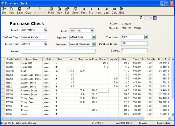The image size is (175, 126).
Task: Click the Maker:admin status entry
Action: pos(163,123)
